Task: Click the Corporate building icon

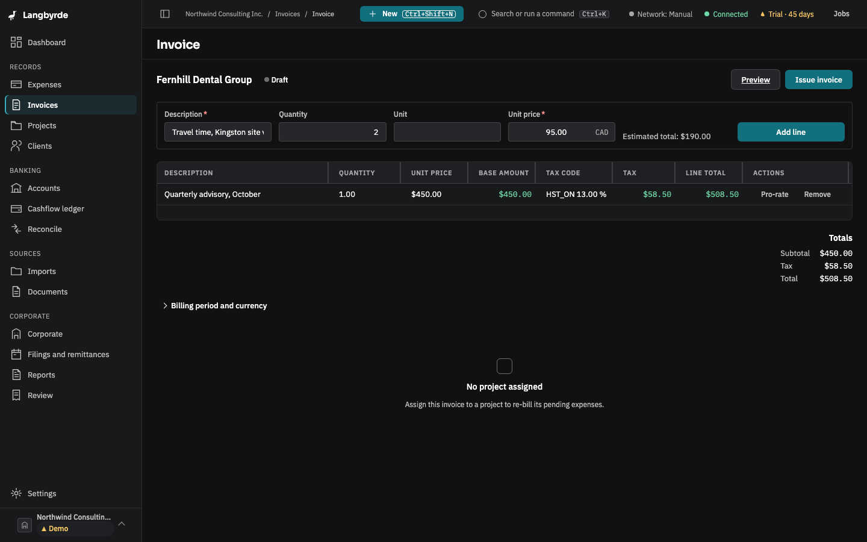Action: click(x=16, y=334)
